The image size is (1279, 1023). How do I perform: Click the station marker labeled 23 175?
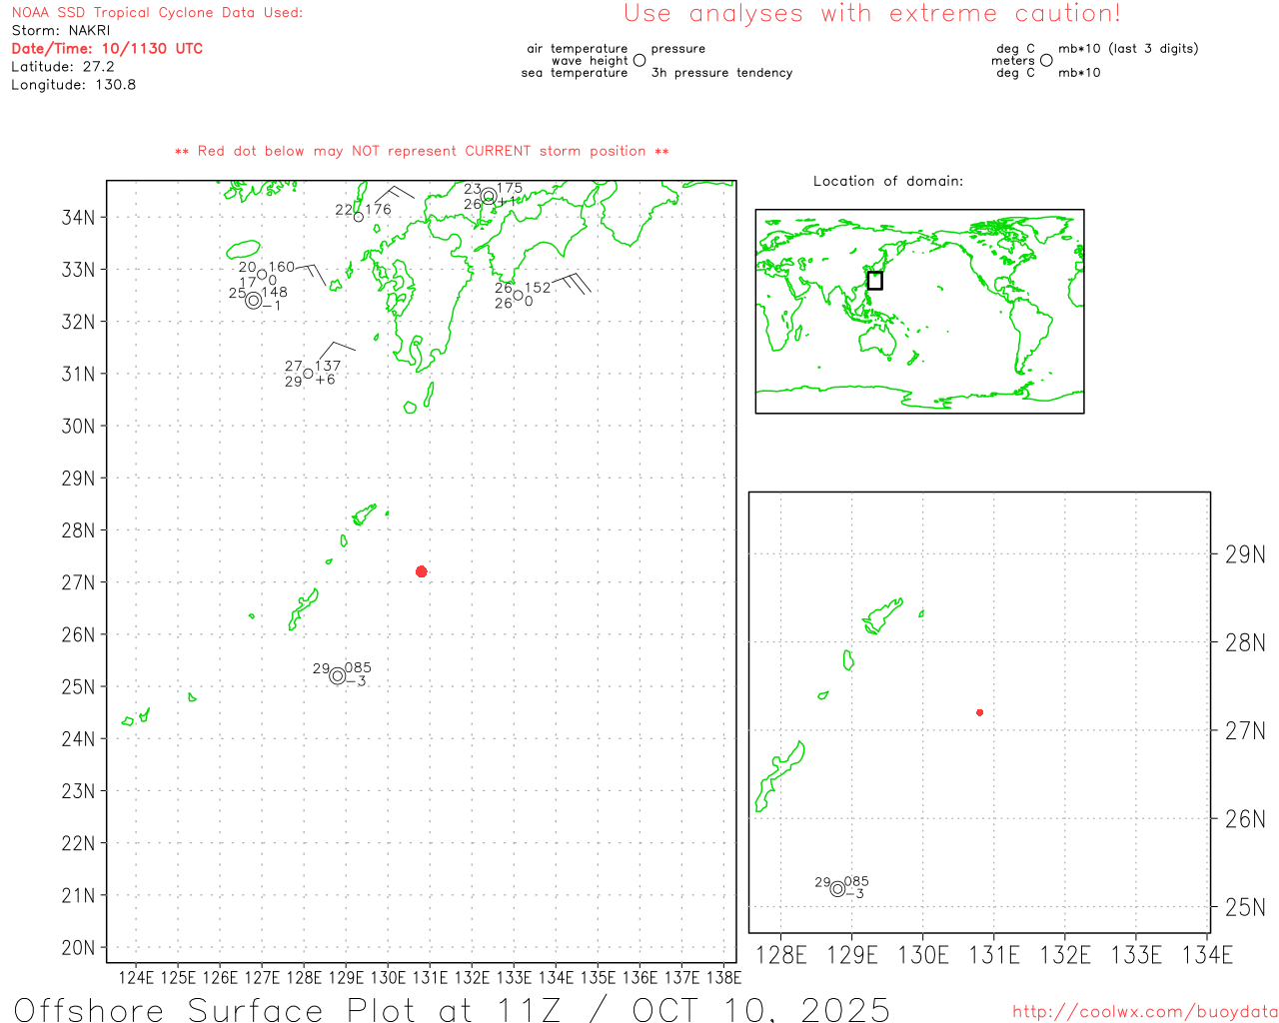pos(489,197)
